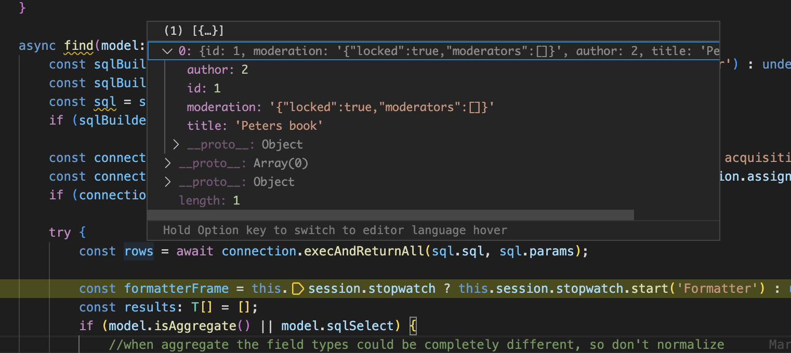
Task: Click the 'async' keyword
Action: 37,46
